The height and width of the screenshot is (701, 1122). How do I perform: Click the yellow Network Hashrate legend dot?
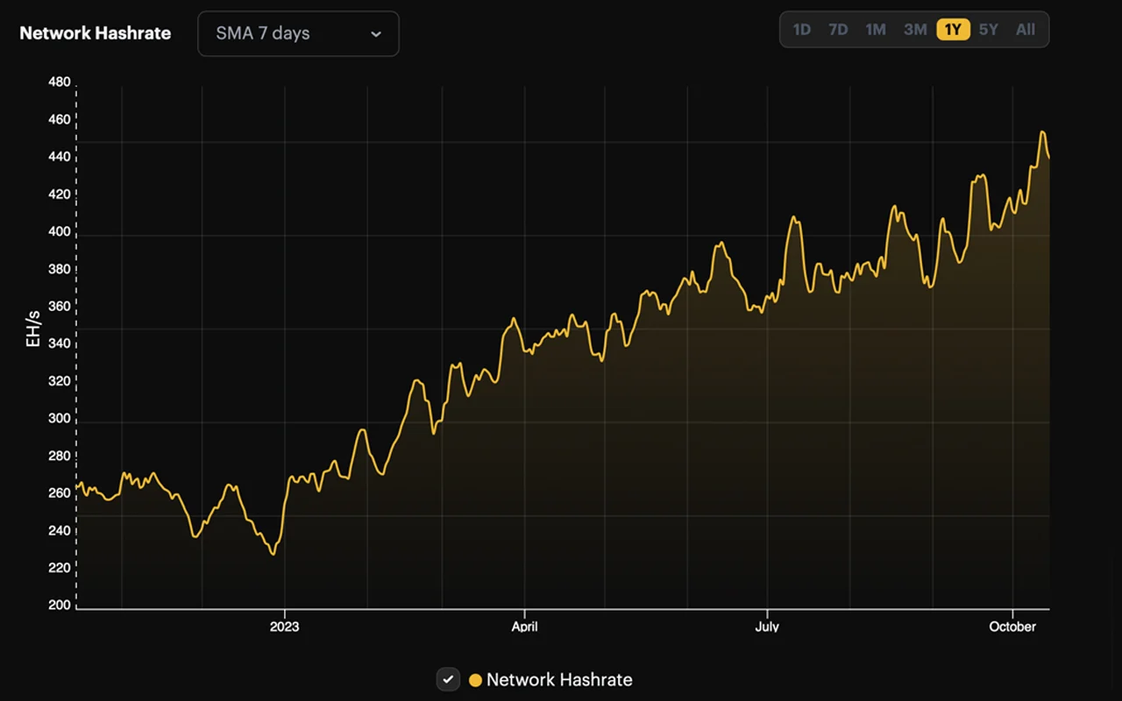[475, 680]
